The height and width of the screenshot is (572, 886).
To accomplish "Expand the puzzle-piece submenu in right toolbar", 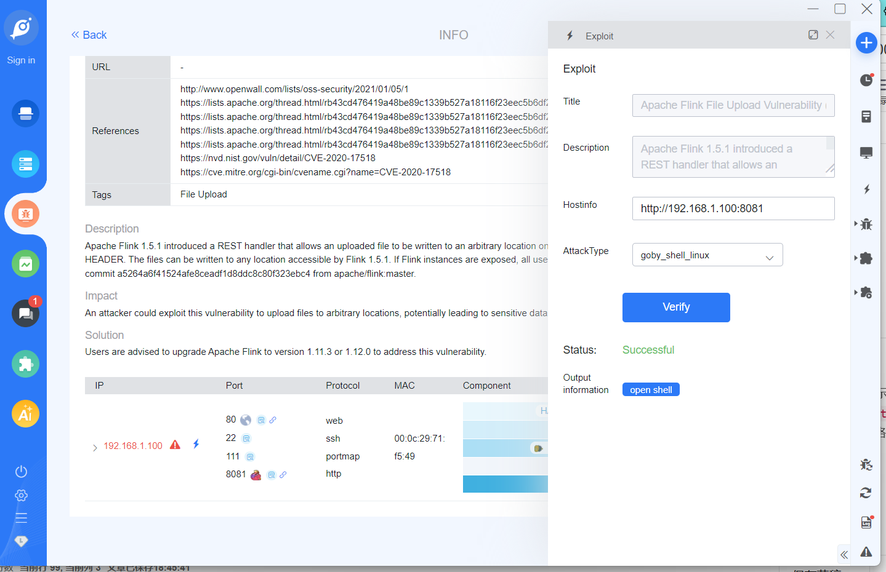I will click(855, 258).
